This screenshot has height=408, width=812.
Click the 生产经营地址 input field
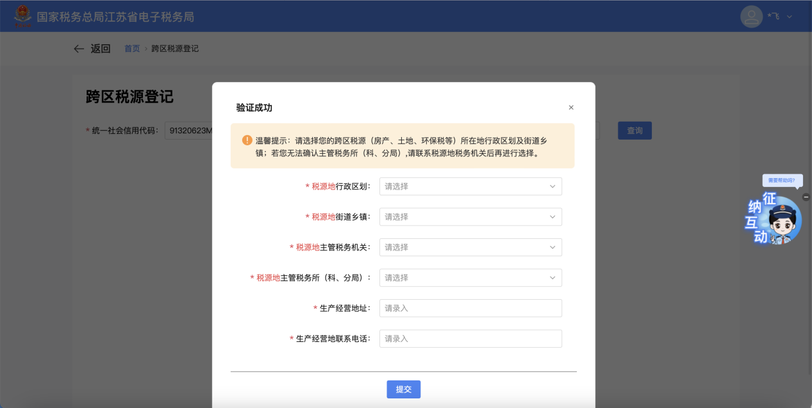(470, 308)
